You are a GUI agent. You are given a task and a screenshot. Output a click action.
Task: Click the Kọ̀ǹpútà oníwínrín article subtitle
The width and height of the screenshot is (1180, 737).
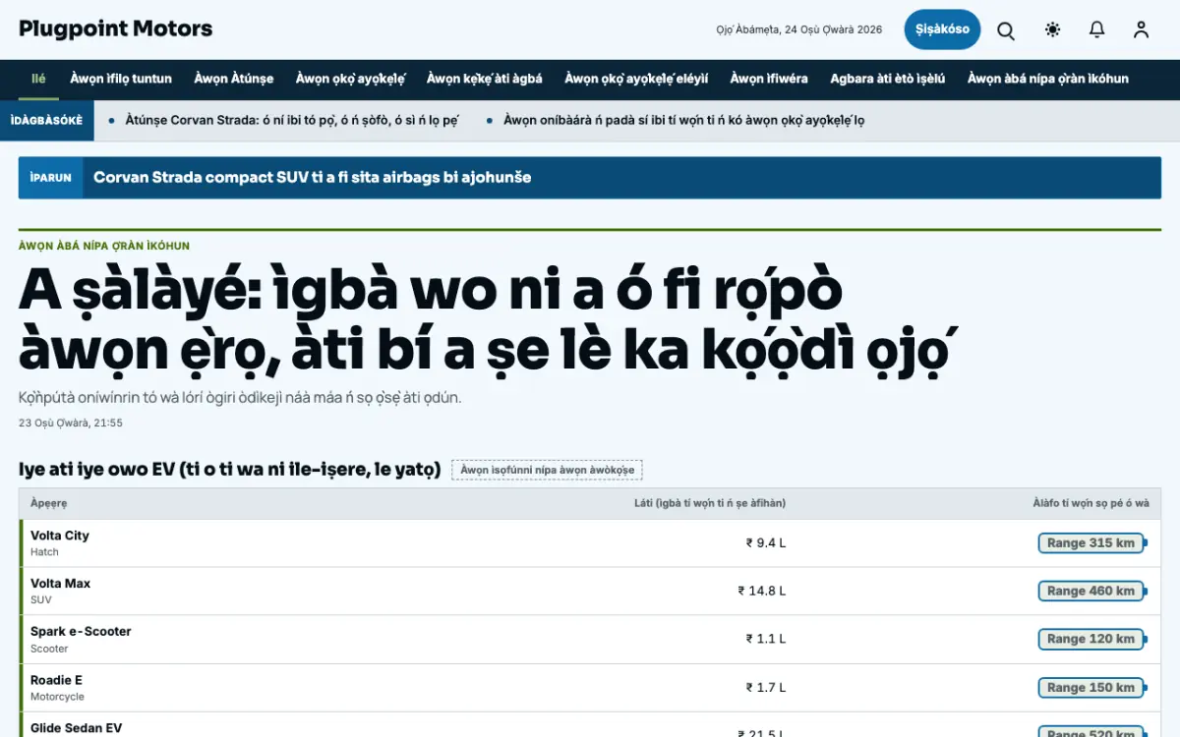pyautogui.click(x=240, y=398)
